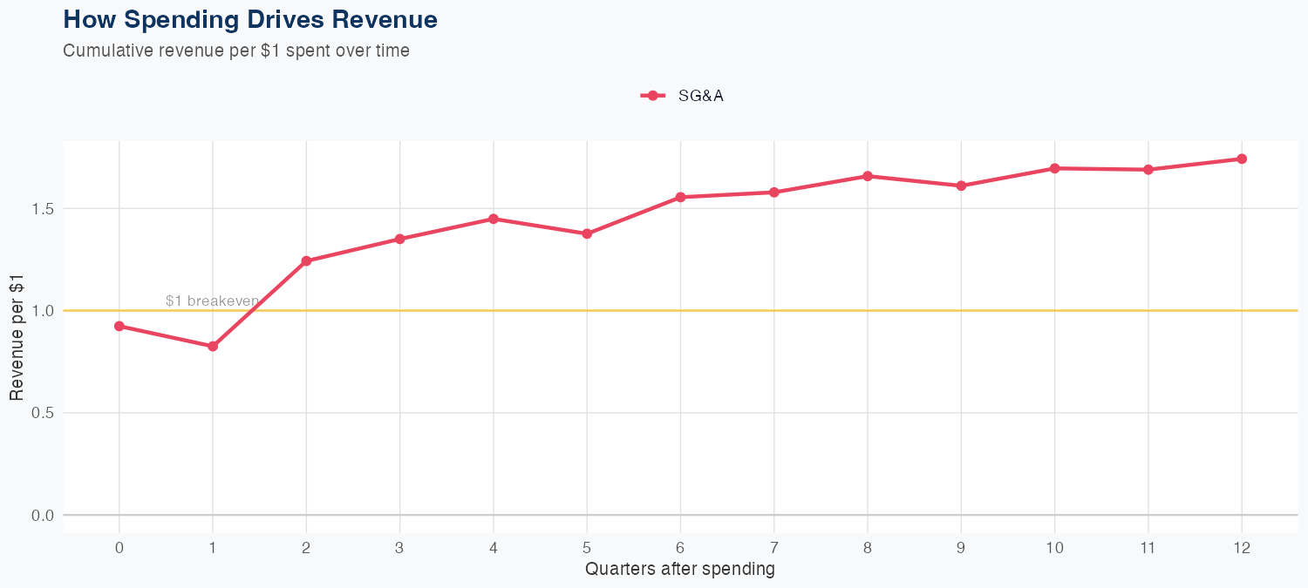
Task: Click the data point at quarter 0
Action: click(119, 326)
